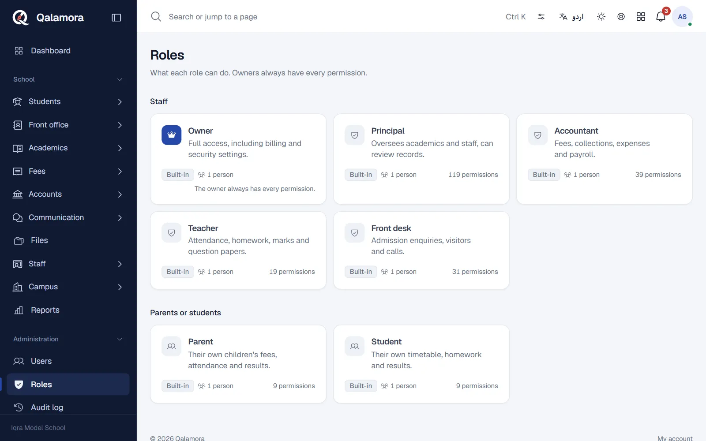This screenshot has width=706, height=441.
Task: Open Audit log in the sidebar
Action: pos(68,407)
